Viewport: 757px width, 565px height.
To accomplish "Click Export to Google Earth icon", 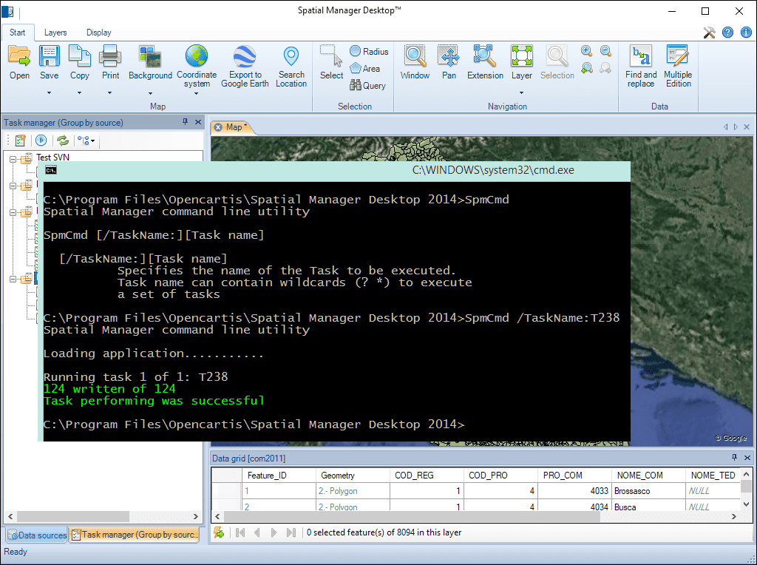I will 245,56.
